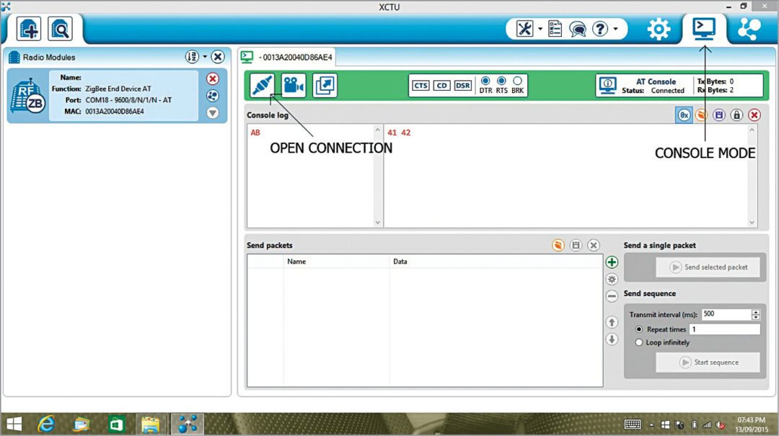
Task: Click the Transmit interval input field
Action: 726,314
